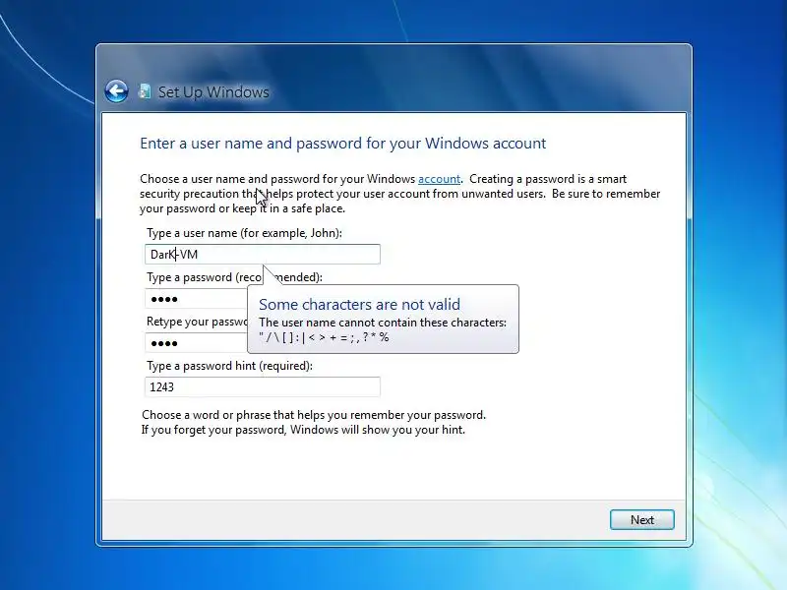Proceed with the Next button

642,520
